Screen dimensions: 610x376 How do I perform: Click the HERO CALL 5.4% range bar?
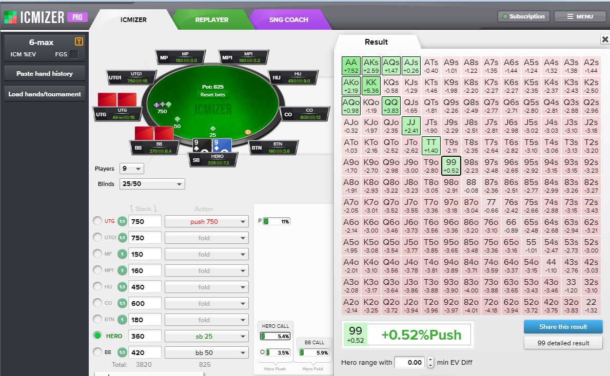275,336
